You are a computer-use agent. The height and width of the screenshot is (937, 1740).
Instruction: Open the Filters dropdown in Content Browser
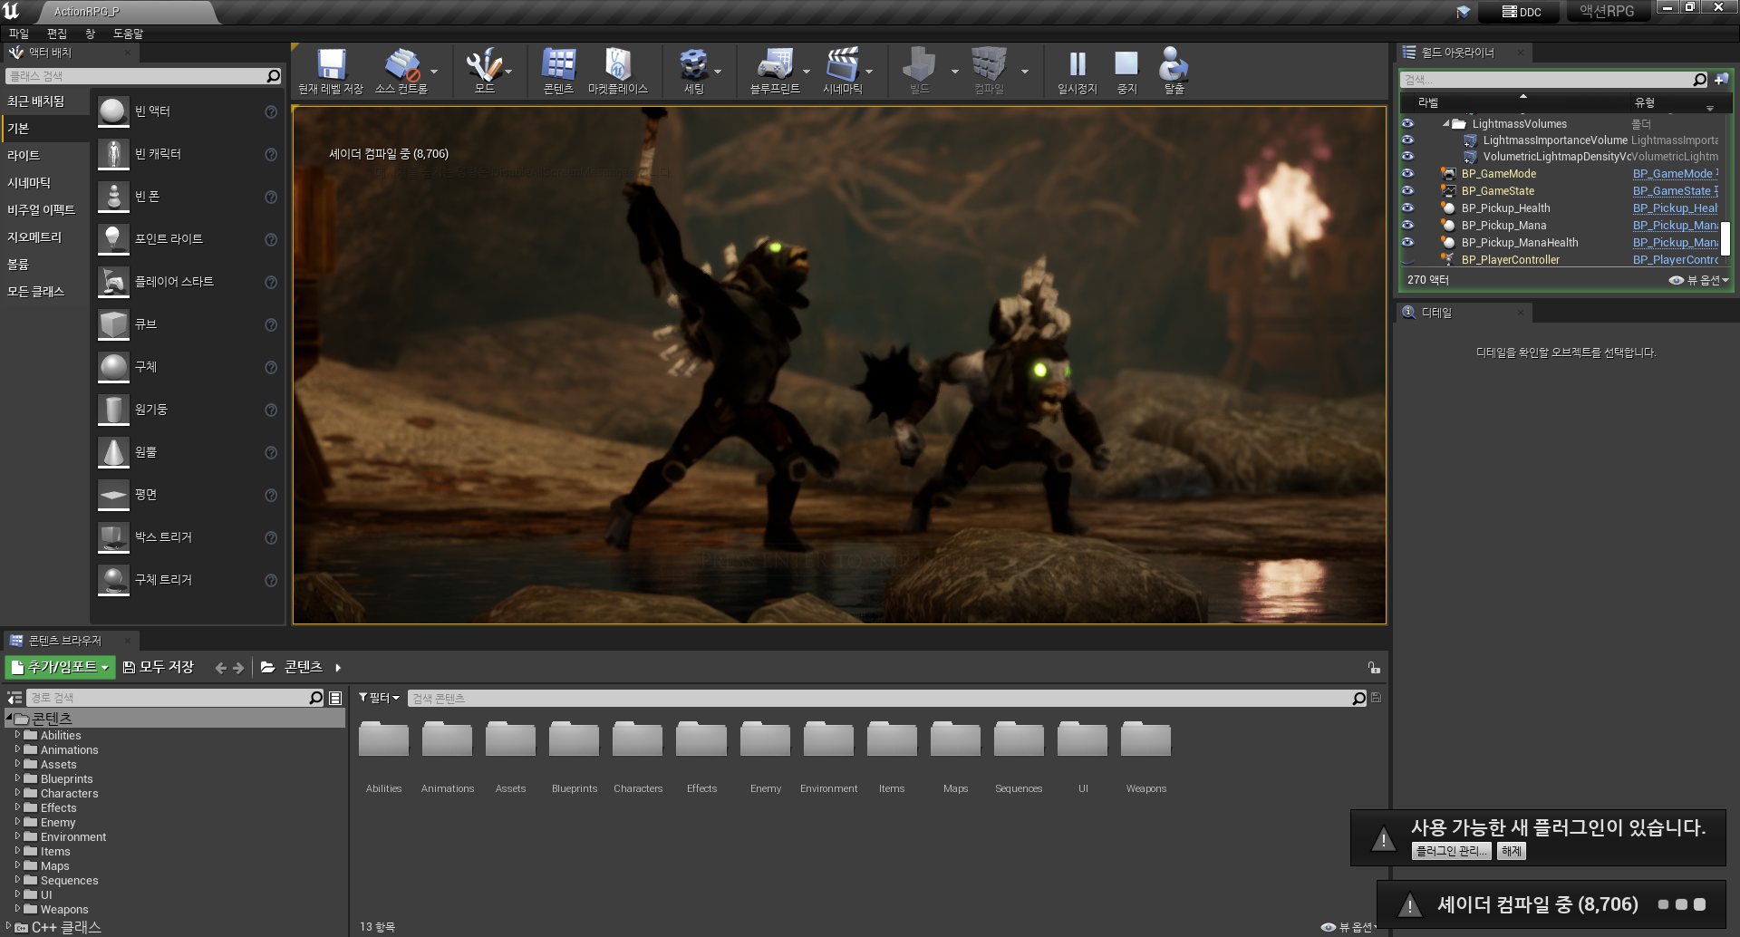(x=379, y=698)
